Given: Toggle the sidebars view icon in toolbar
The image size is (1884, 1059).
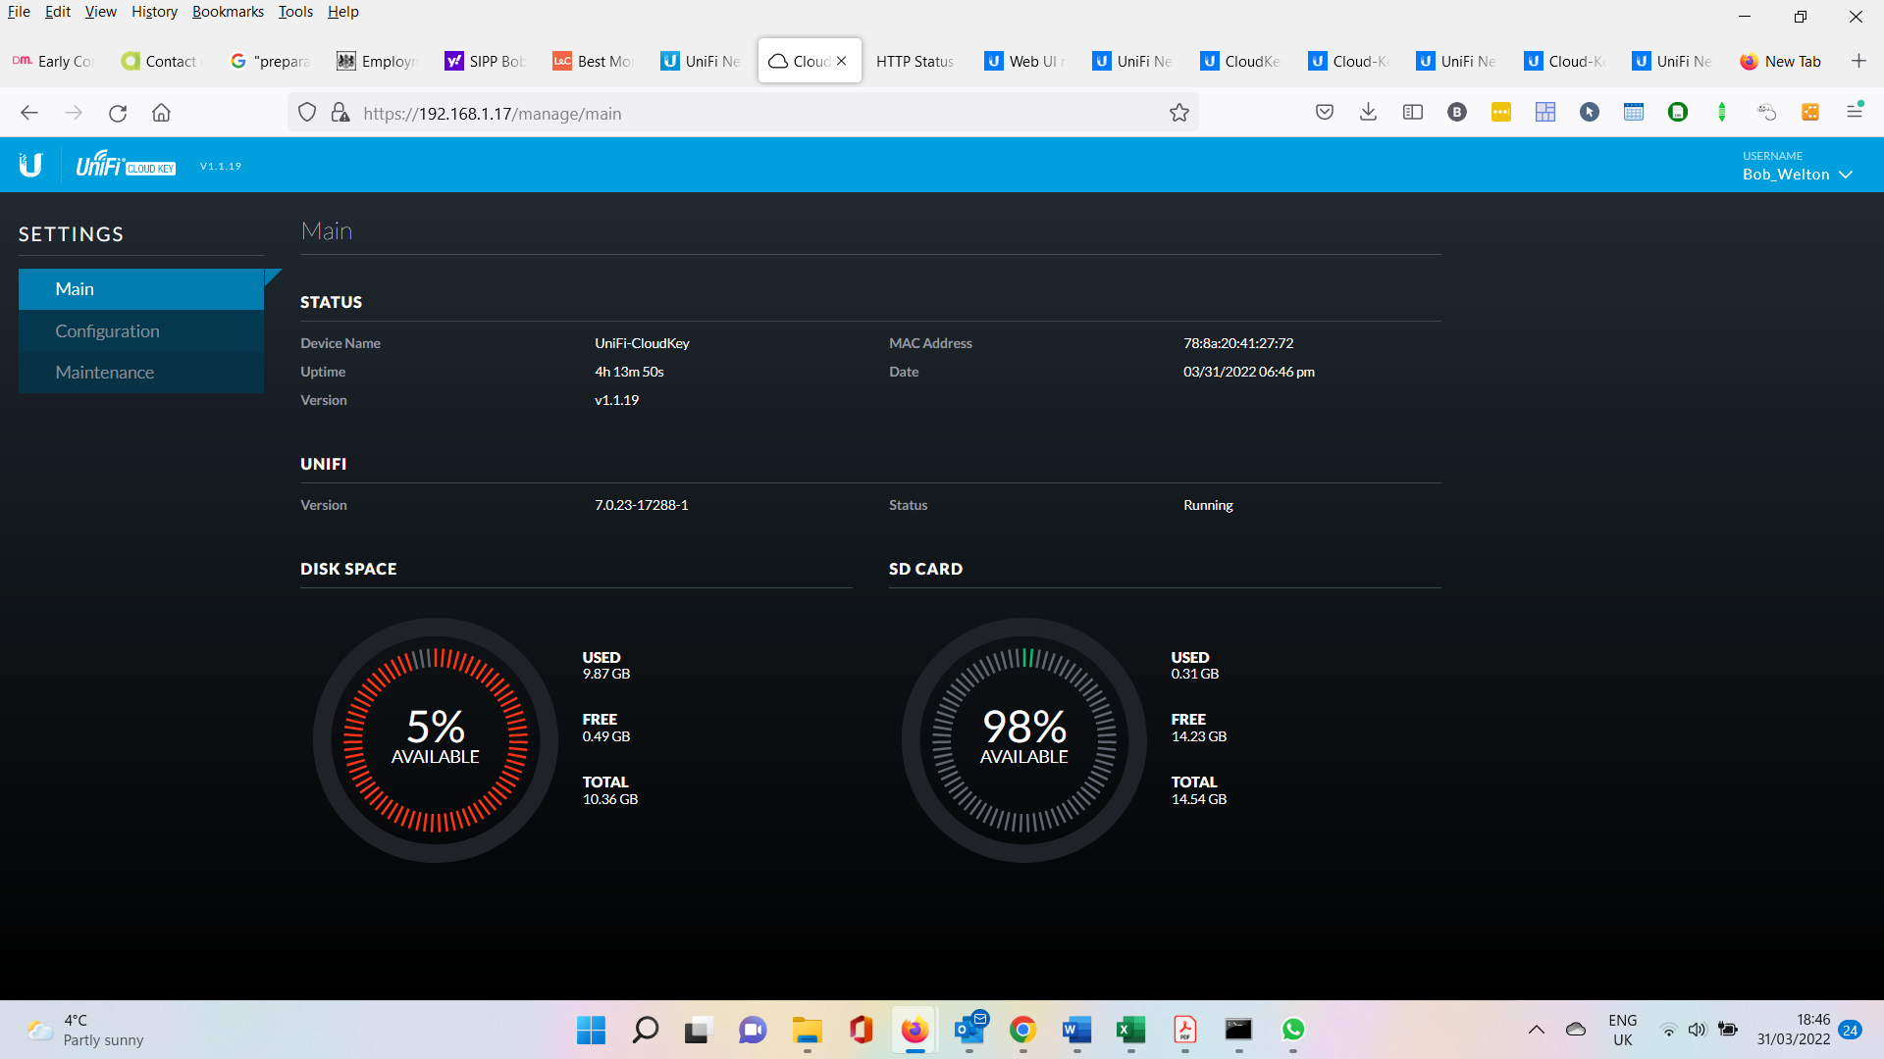Looking at the screenshot, I should tap(1412, 113).
